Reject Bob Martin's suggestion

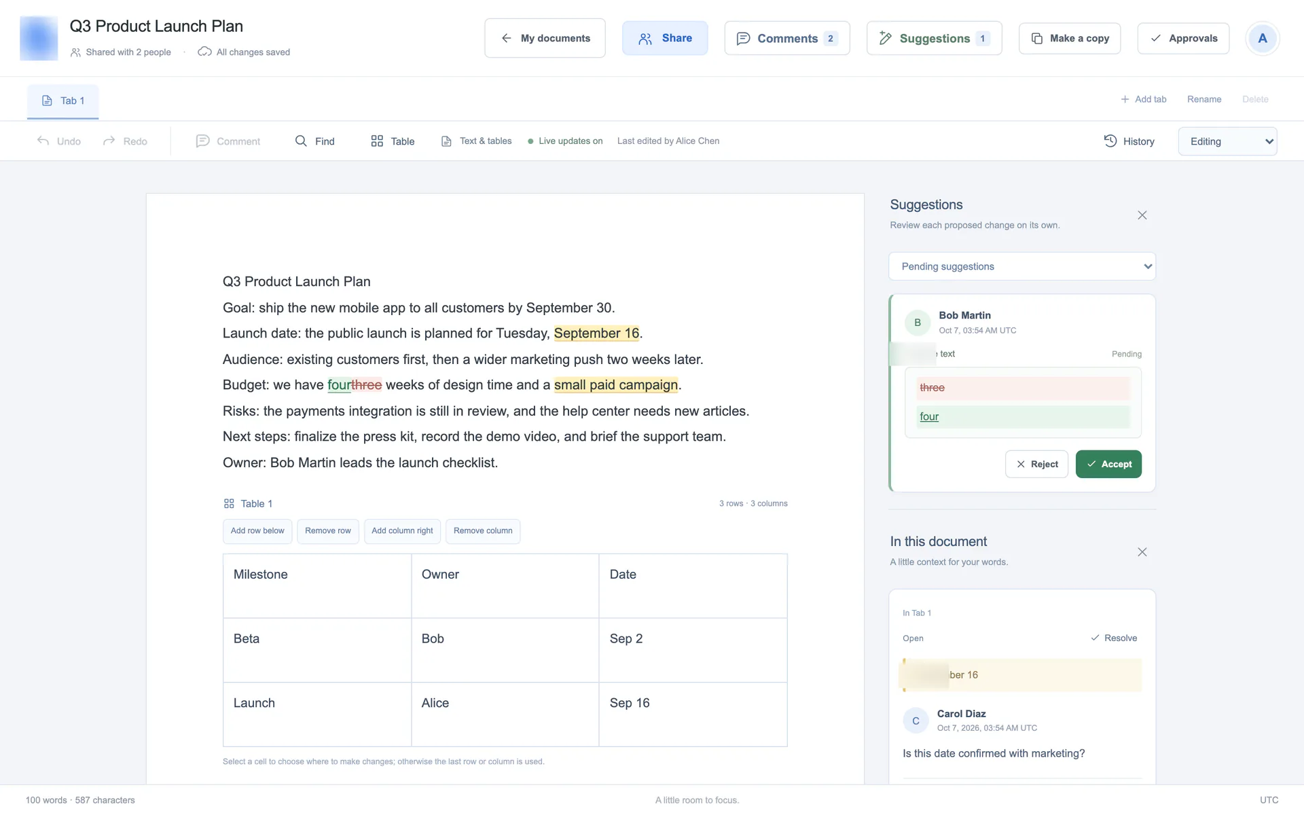(x=1036, y=464)
